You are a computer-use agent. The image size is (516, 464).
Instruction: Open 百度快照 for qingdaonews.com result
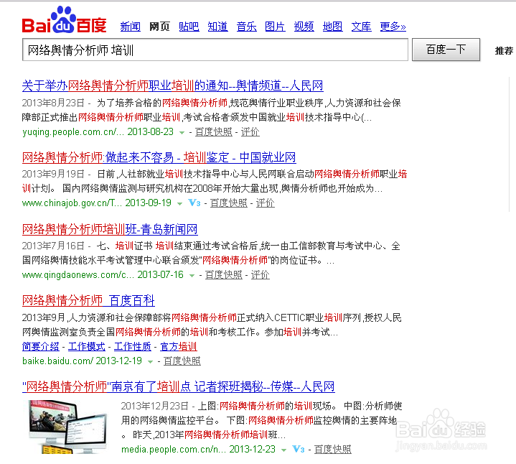(x=224, y=274)
